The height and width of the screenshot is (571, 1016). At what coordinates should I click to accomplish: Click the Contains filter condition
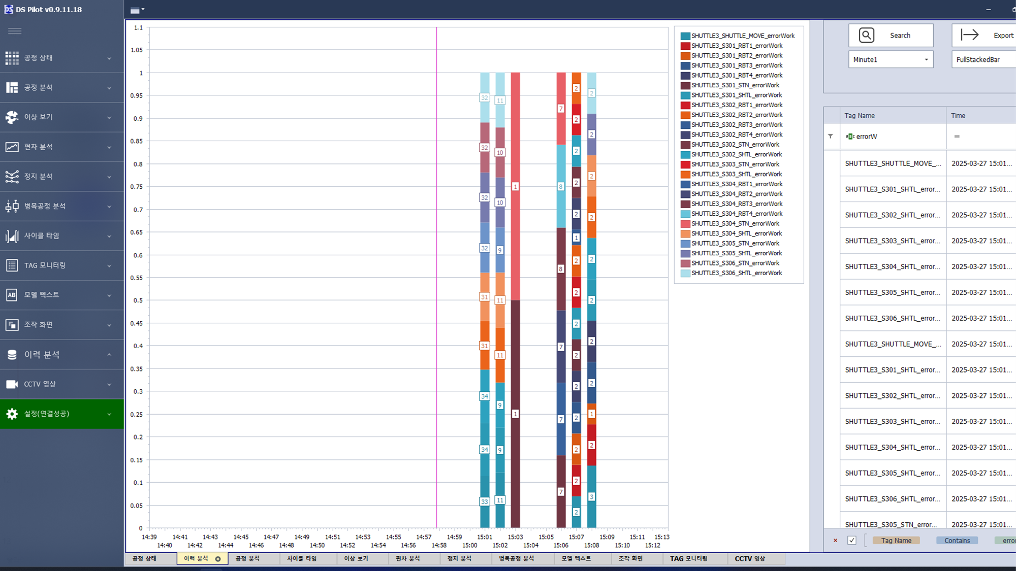click(x=957, y=541)
